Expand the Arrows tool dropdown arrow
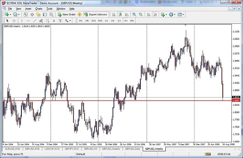Viewport: 243px width, 158px height. 70,21
